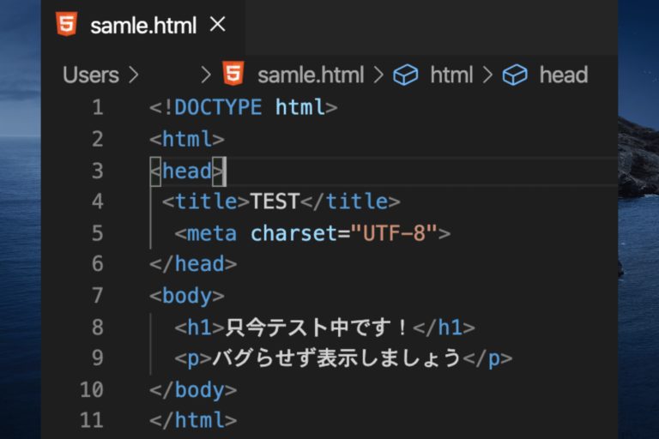Viewport: 659px width, 439px height.
Task: Click the TEST text inside the title tag
Action: (275, 202)
